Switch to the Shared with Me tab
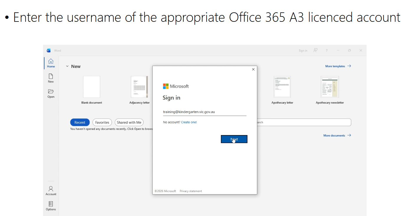Viewport: 419px width, 216px height. pos(129,122)
